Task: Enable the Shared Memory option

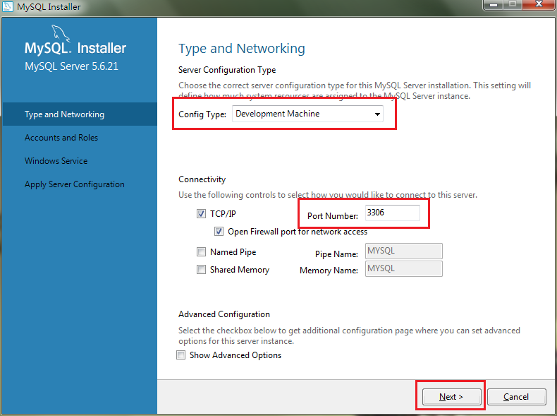Action: click(x=201, y=269)
